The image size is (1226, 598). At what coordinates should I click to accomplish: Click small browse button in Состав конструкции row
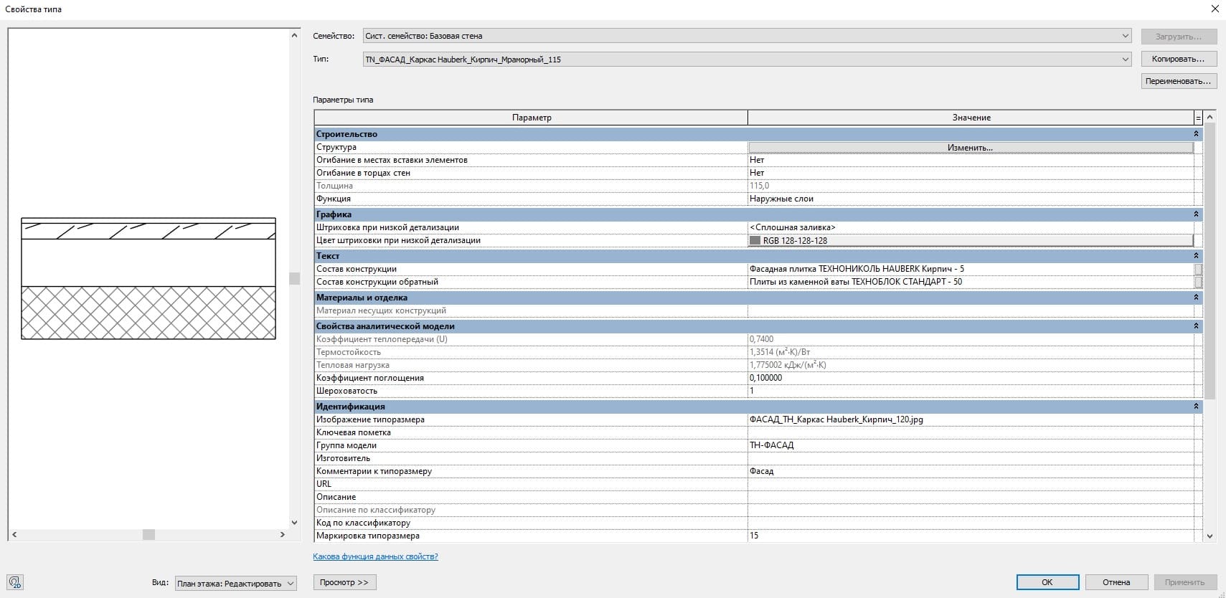1197,270
